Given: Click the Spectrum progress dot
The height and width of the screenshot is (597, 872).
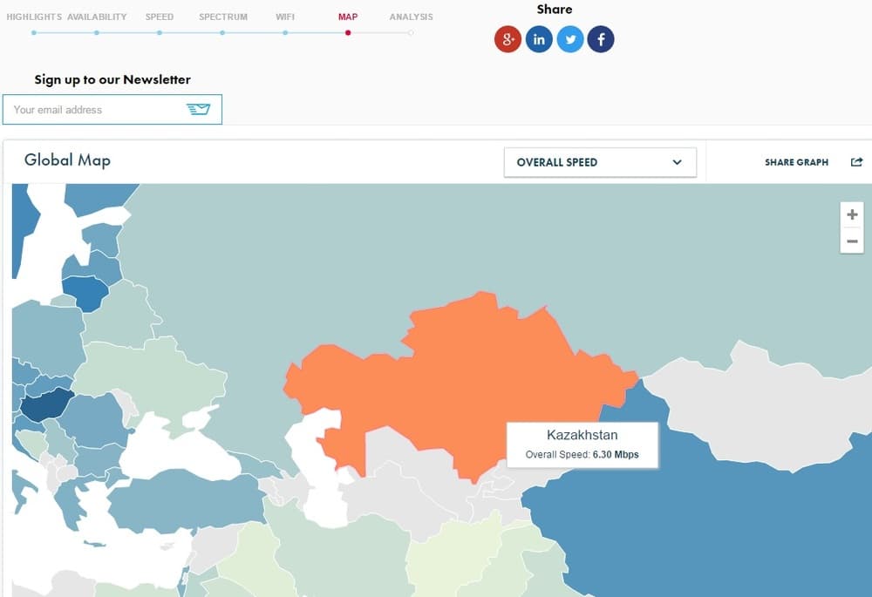Looking at the screenshot, I should pos(221,33).
